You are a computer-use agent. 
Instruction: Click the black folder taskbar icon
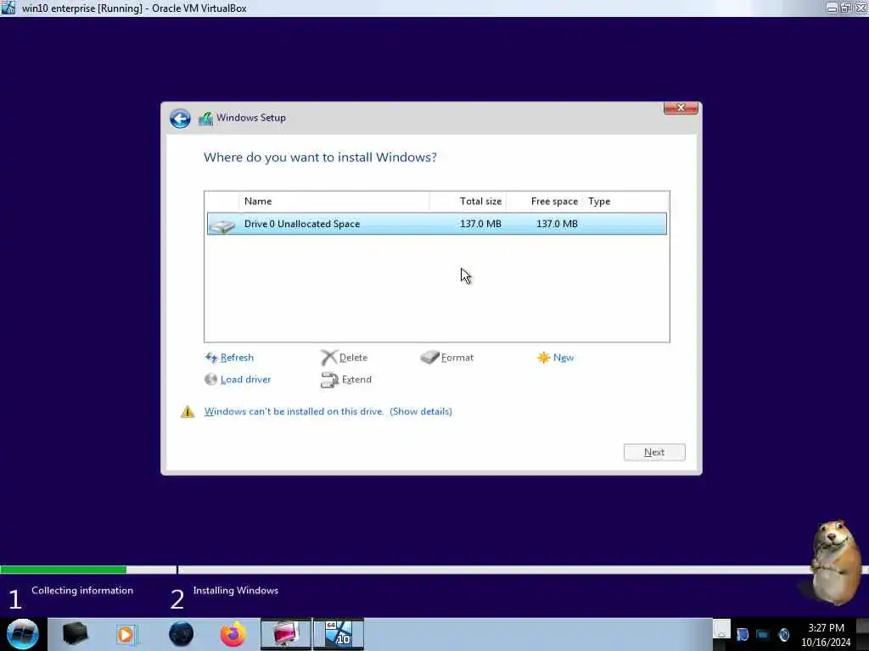pyautogui.click(x=76, y=634)
